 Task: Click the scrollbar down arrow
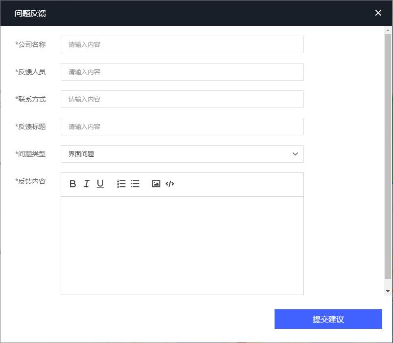pos(388,291)
